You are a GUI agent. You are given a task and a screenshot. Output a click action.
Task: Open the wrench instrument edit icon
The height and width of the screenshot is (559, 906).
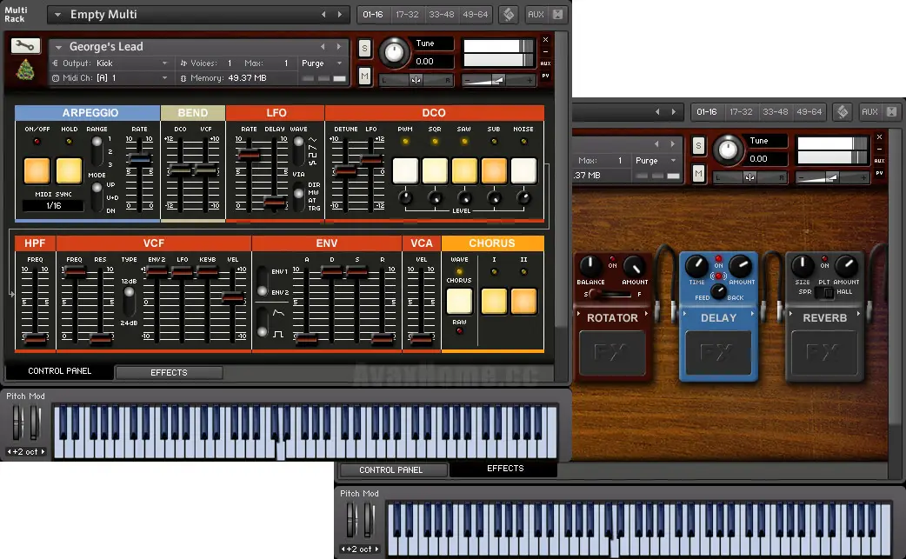[x=25, y=45]
